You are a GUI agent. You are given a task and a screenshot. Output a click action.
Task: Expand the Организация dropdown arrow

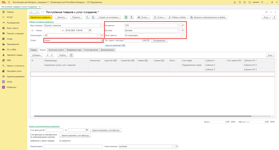[x=99, y=35]
